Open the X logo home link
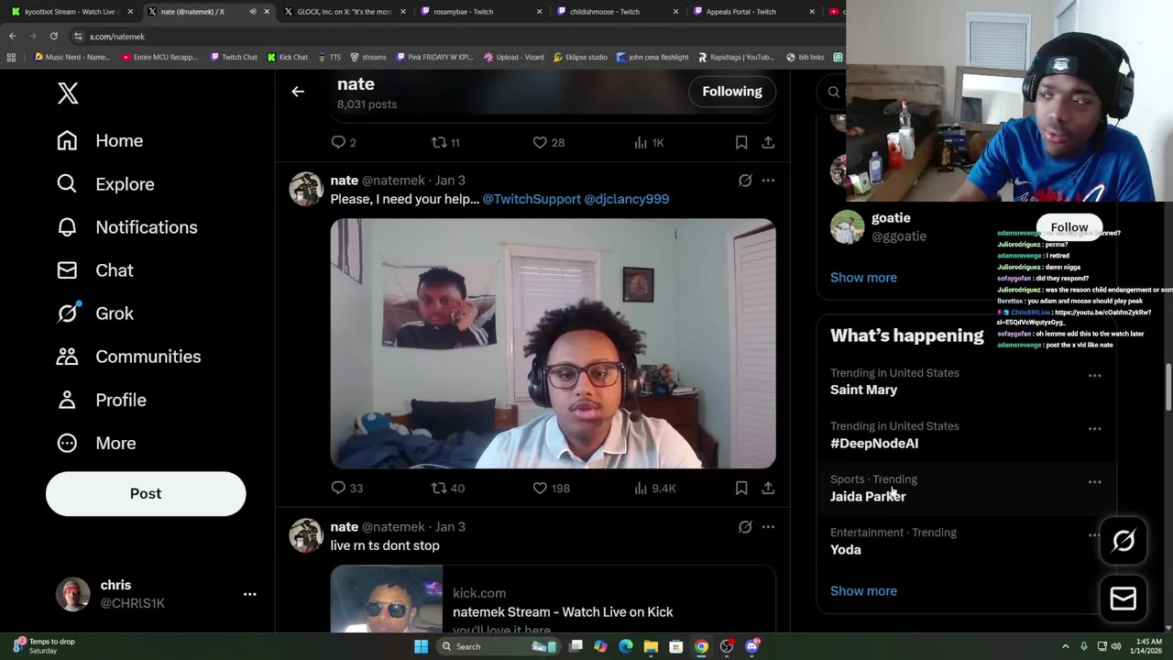This screenshot has height=660, width=1173. tap(68, 93)
